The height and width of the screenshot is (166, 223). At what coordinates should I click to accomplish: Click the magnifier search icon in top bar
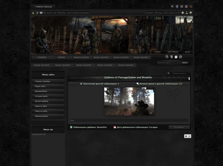click(x=172, y=6)
